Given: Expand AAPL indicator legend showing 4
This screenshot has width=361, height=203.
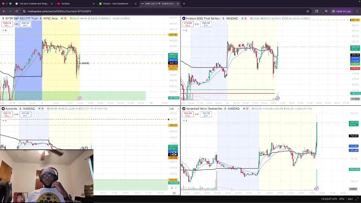Looking at the screenshot, I should 4,120.
